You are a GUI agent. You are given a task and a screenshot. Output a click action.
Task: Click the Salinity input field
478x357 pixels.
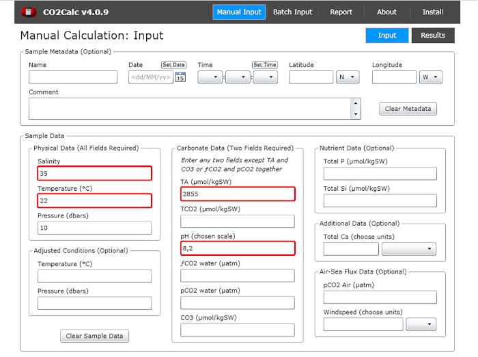pyautogui.click(x=94, y=173)
